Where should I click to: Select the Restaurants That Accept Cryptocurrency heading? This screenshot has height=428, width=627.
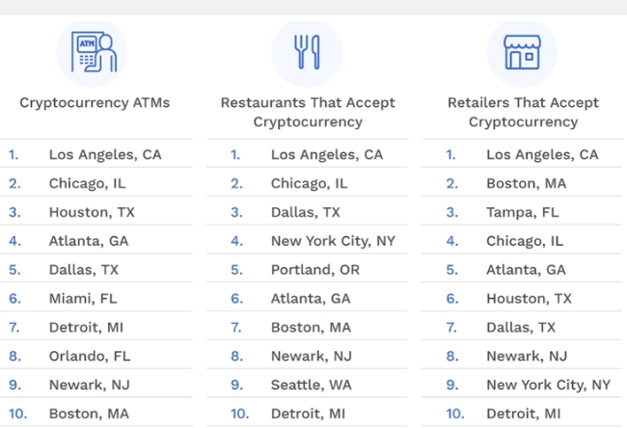click(x=308, y=112)
